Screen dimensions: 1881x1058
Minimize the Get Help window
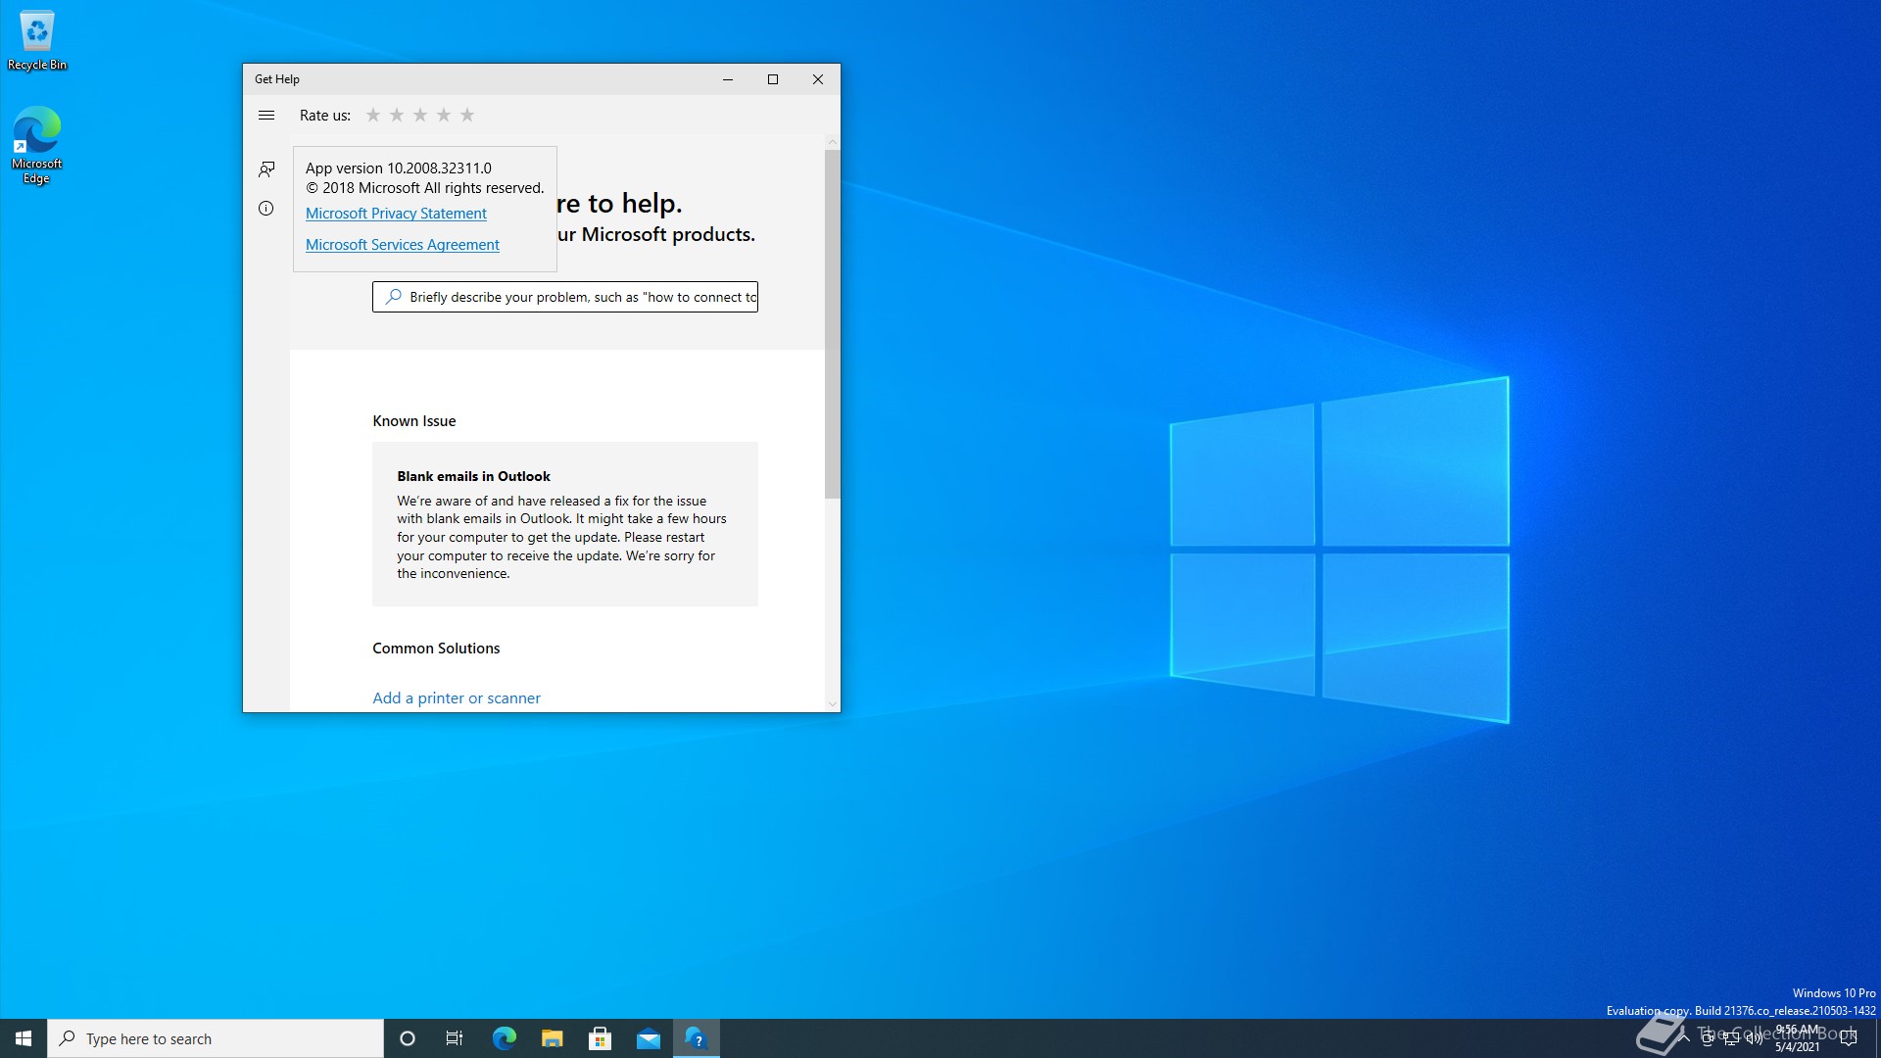(x=728, y=79)
